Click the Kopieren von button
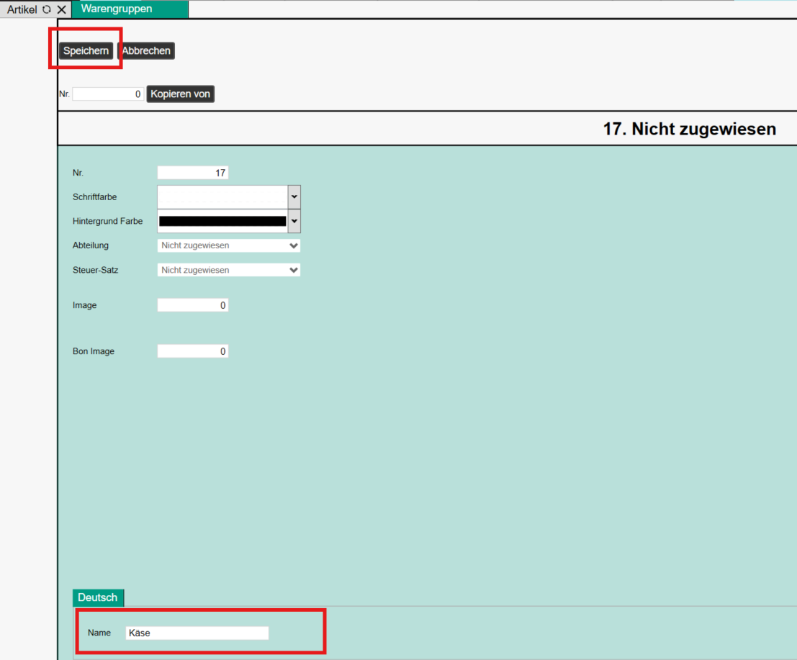Image resolution: width=797 pixels, height=660 pixels. (181, 94)
